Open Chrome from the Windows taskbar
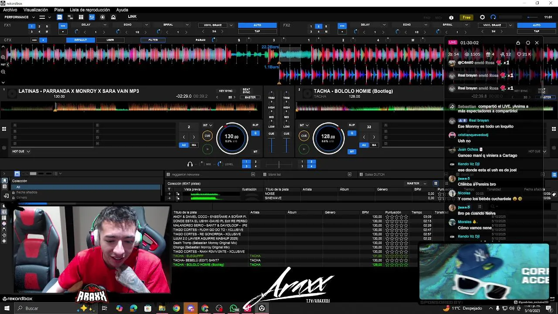This screenshot has height=314, width=558. pyautogui.click(x=176, y=308)
